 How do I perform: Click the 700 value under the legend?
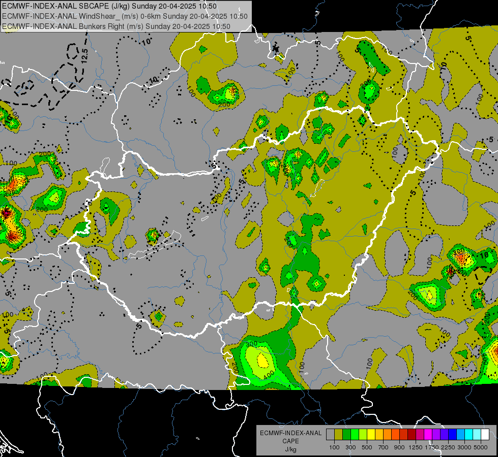tap(384, 447)
